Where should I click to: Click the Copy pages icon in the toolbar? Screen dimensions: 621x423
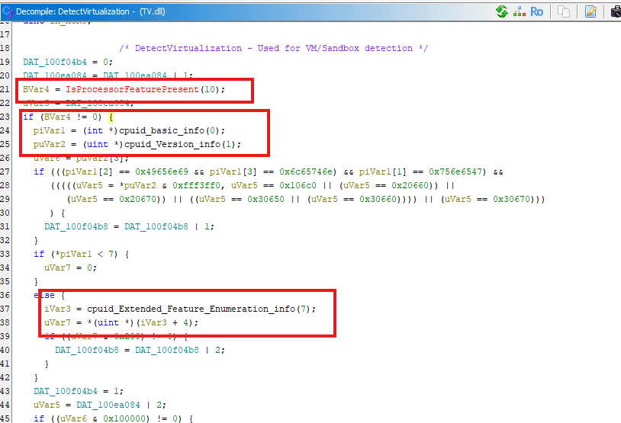click(x=564, y=11)
